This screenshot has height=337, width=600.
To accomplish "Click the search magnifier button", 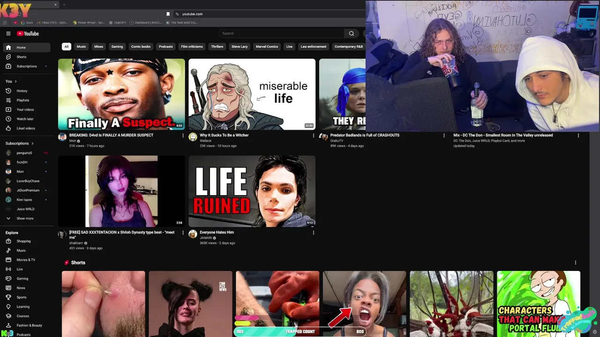I will (x=352, y=33).
